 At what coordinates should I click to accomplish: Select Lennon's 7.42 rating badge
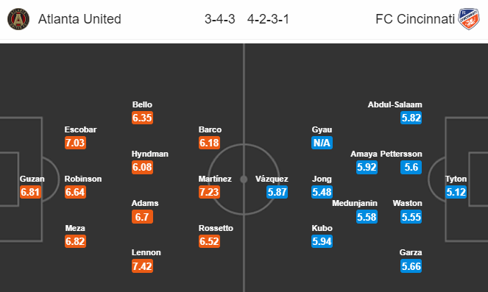coord(142,266)
